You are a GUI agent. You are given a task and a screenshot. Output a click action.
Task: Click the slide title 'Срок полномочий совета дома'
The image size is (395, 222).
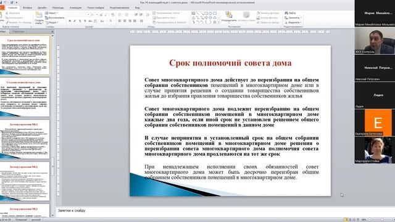pyautogui.click(x=230, y=63)
